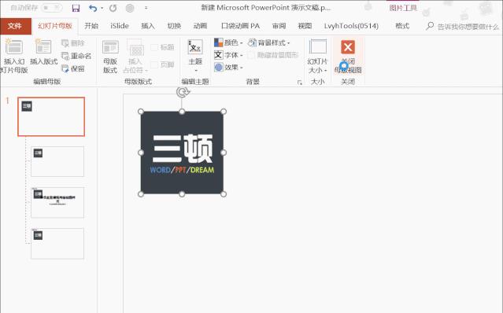Switch to the 视图 tab
Viewport: 503px width, 313px height.
pos(305,26)
